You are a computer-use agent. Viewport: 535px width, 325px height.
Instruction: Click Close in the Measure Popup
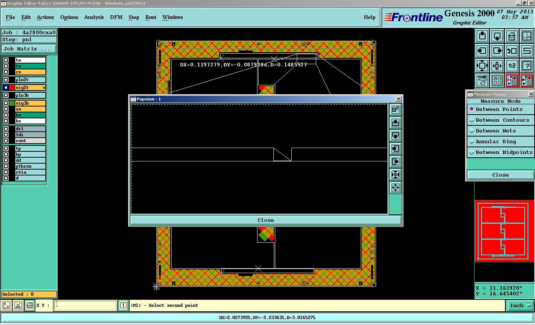[500, 175]
